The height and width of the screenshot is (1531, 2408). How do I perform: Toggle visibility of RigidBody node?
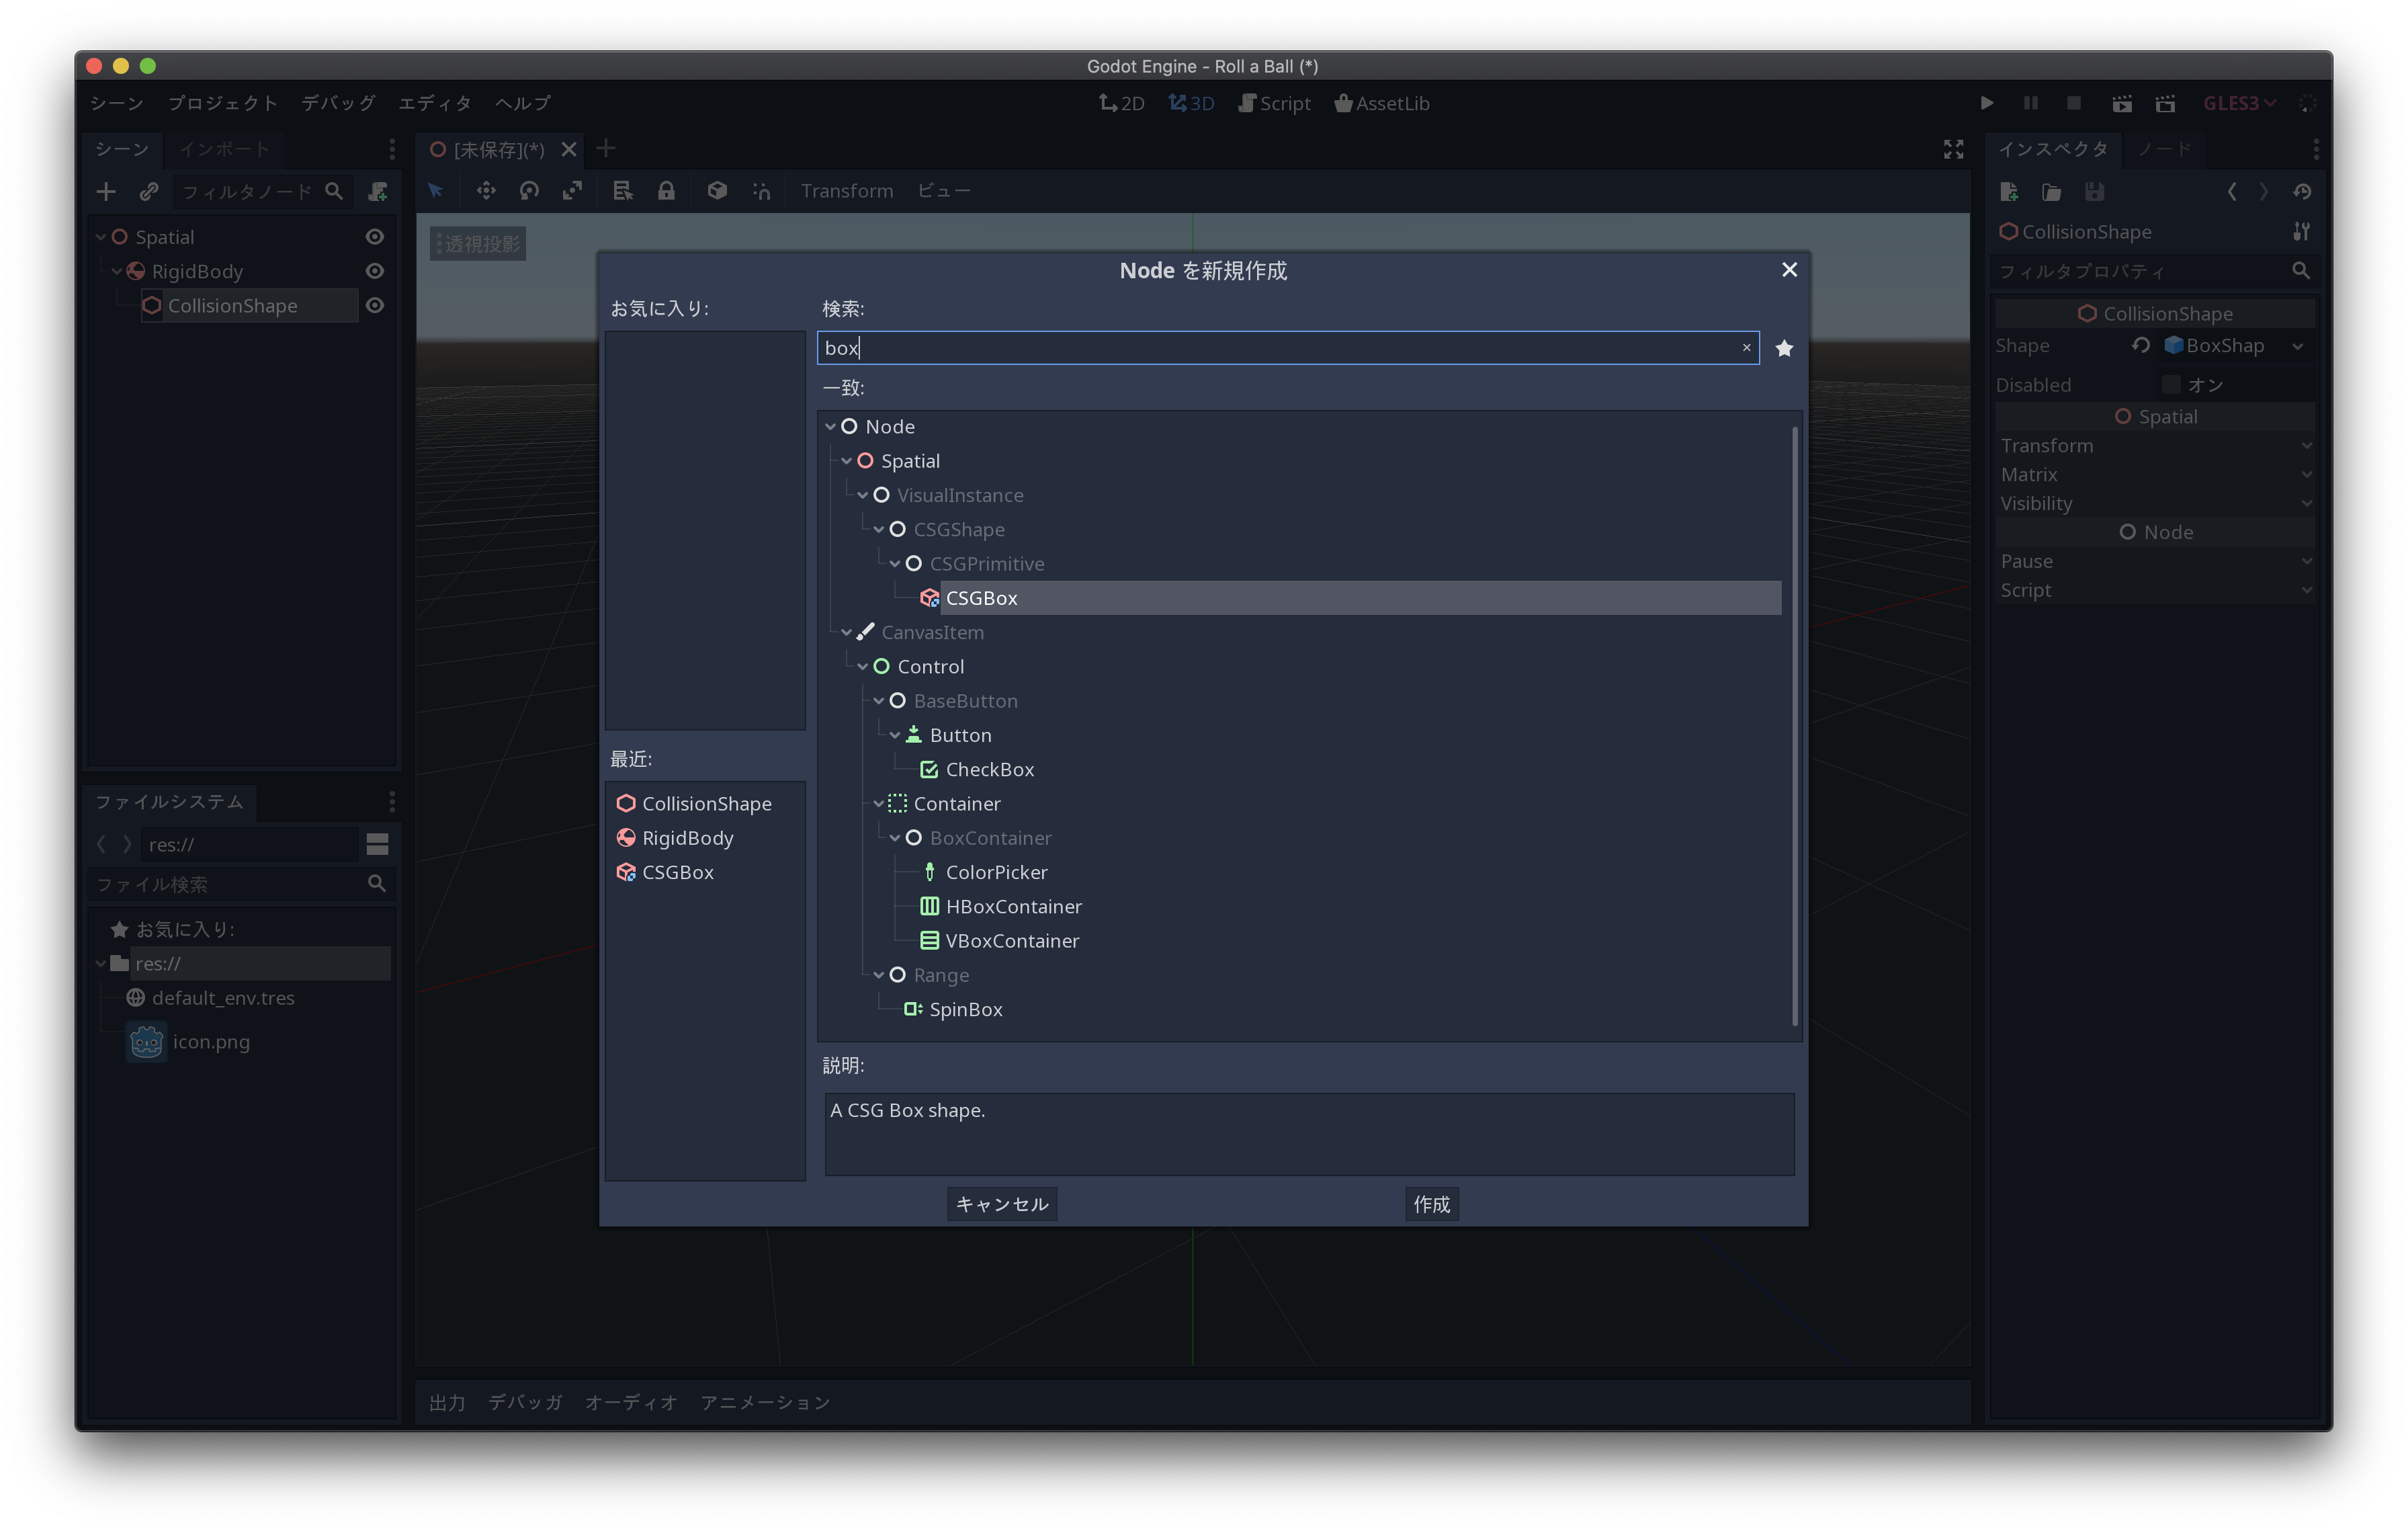click(375, 271)
